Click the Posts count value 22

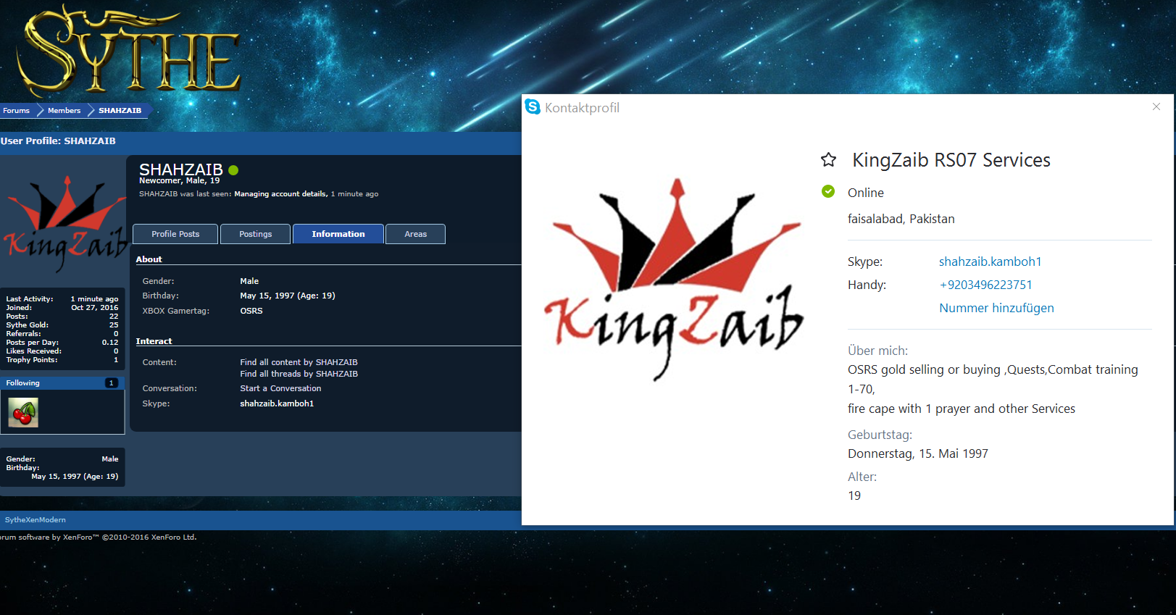114,317
